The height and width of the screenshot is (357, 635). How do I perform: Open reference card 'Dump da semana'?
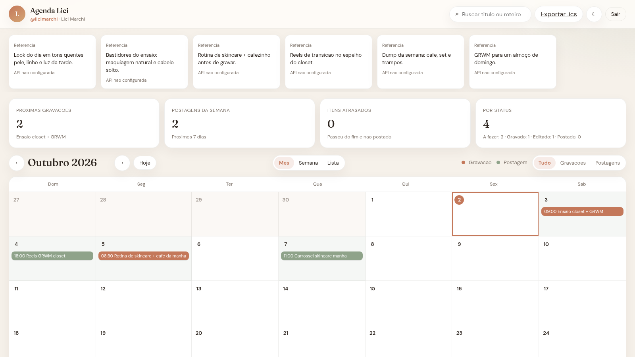click(421, 62)
